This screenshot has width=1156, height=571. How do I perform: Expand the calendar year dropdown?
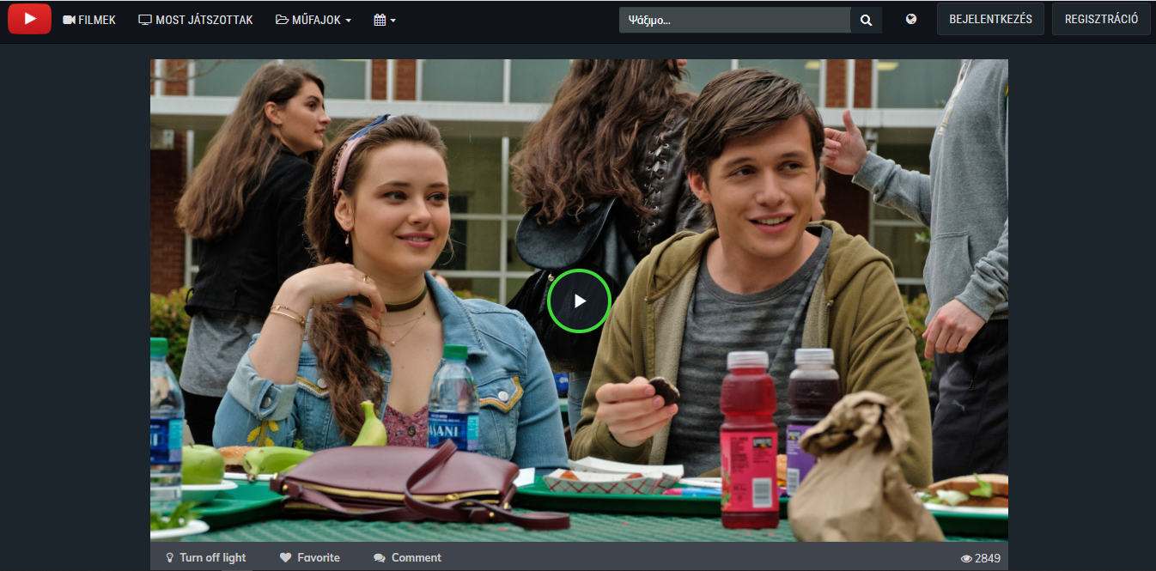tap(385, 20)
